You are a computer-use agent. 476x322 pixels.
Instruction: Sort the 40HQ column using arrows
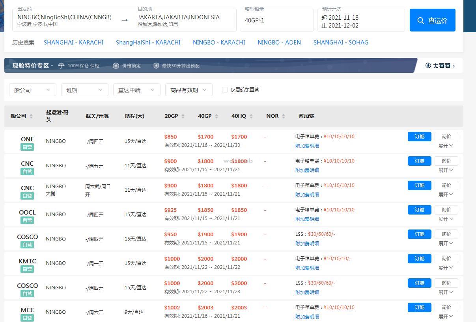251,116
